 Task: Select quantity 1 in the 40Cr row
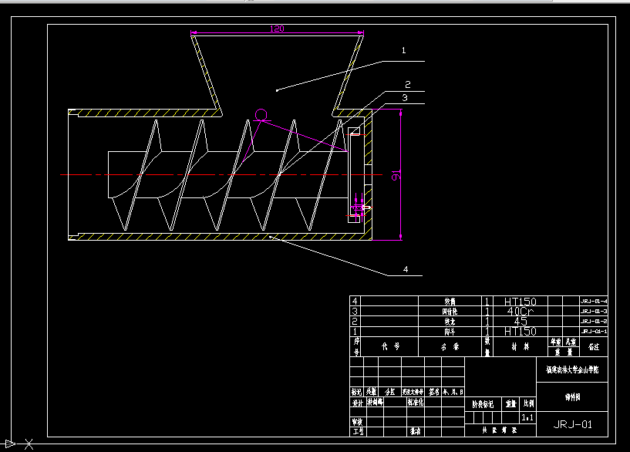pyautogui.click(x=487, y=312)
